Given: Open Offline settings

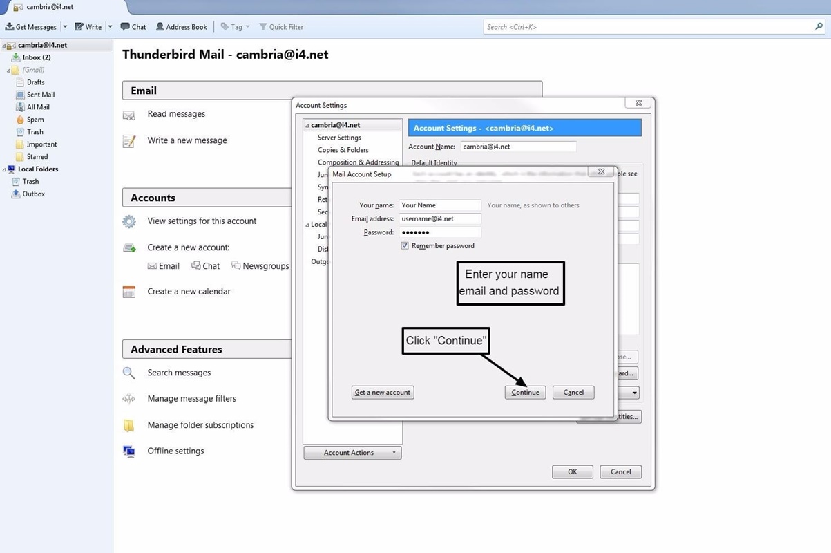Looking at the screenshot, I should (x=175, y=451).
